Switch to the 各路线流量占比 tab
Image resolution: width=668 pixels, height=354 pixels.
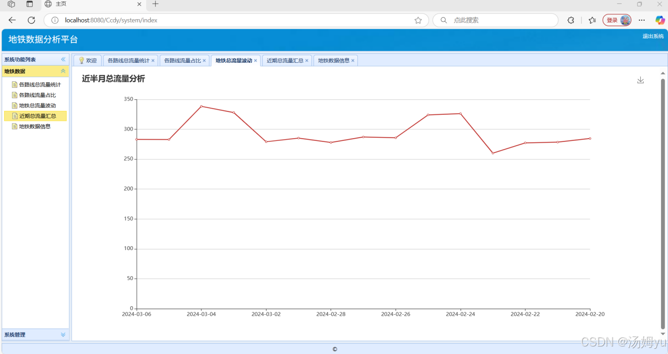tap(182, 60)
